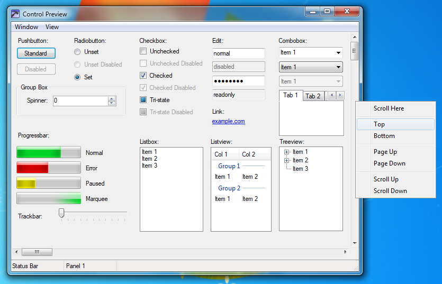Switch to Tab 1

[291, 95]
